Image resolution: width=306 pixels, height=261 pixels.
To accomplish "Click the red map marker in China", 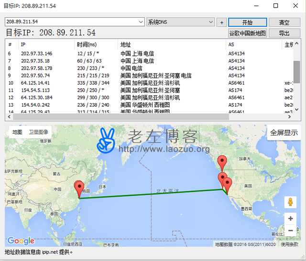I will [79, 188].
